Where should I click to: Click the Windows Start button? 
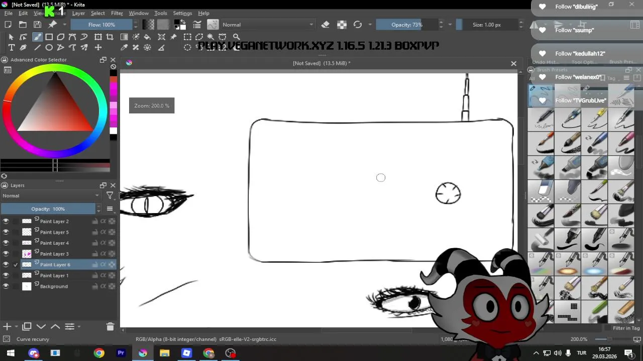(11, 353)
